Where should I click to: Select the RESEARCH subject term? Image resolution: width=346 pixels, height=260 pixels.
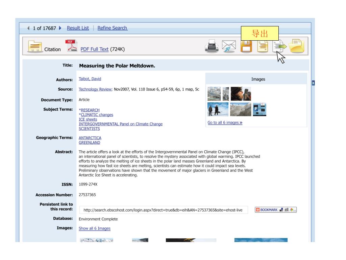90,110
